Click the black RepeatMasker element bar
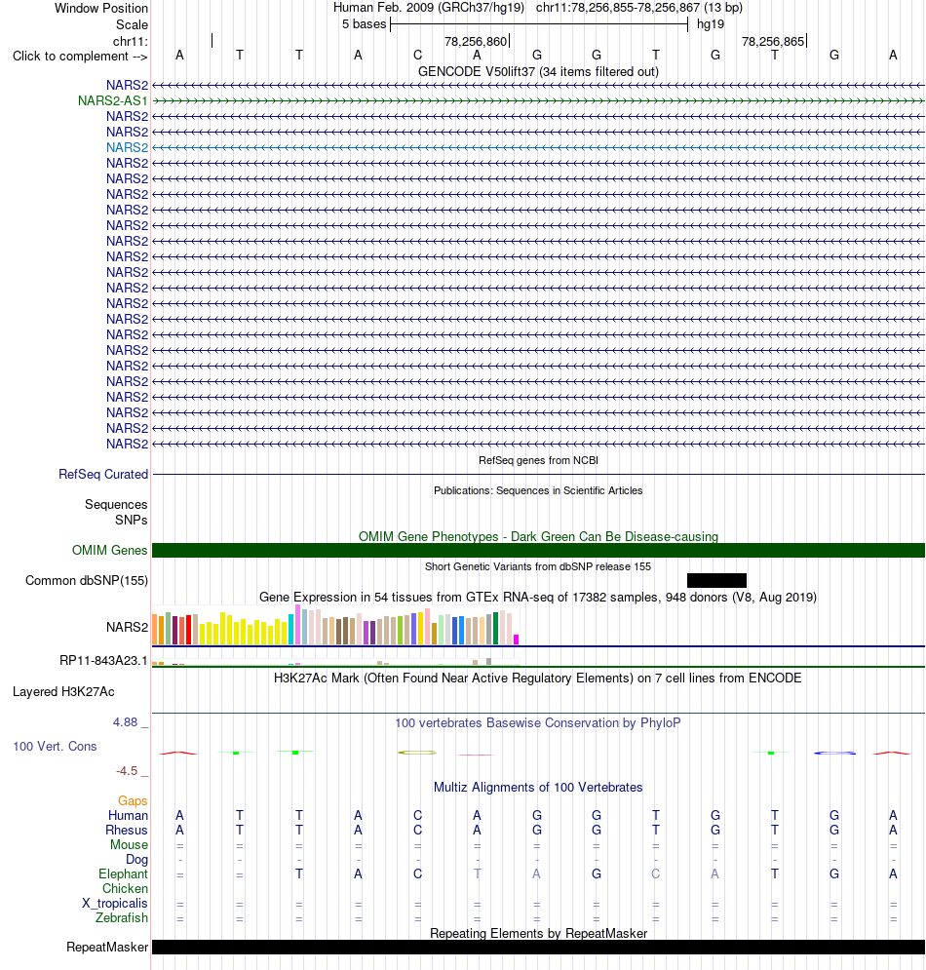This screenshot has height=970, width=926. [538, 948]
